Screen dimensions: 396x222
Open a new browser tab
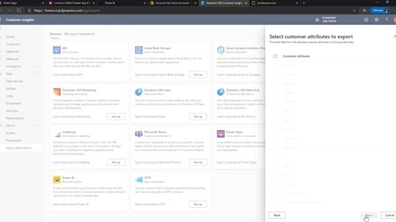coord(304,3)
